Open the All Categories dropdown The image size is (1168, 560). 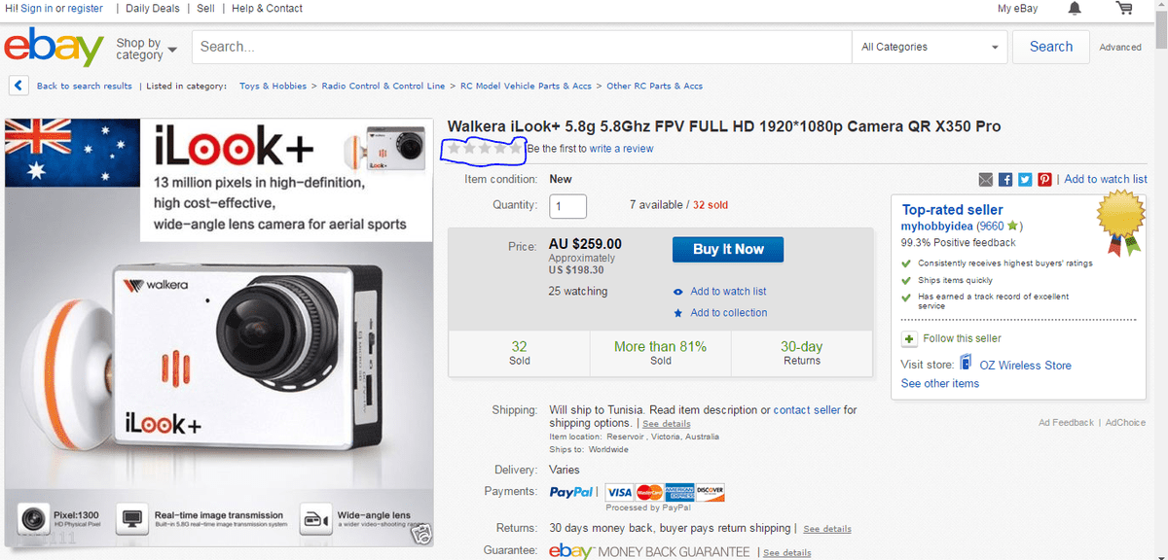(x=929, y=47)
